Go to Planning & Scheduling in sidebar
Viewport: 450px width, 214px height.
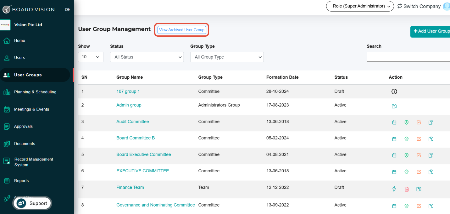click(35, 92)
